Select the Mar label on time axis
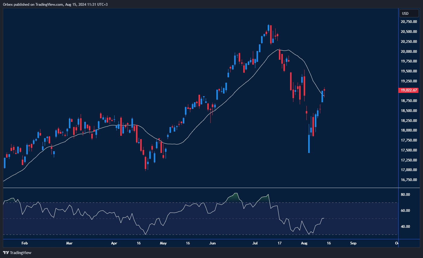423x258 pixels. tap(69, 243)
